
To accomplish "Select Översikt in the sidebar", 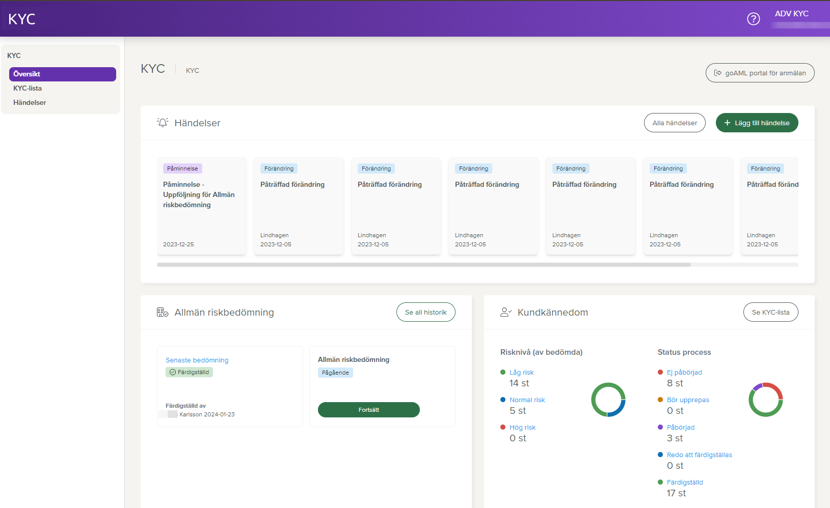I will pyautogui.click(x=62, y=74).
